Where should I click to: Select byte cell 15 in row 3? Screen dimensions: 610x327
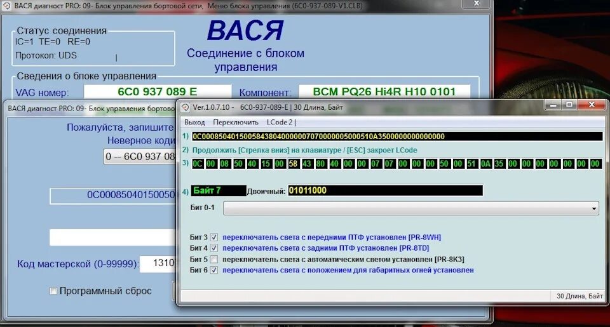pyautogui.click(x=266, y=164)
